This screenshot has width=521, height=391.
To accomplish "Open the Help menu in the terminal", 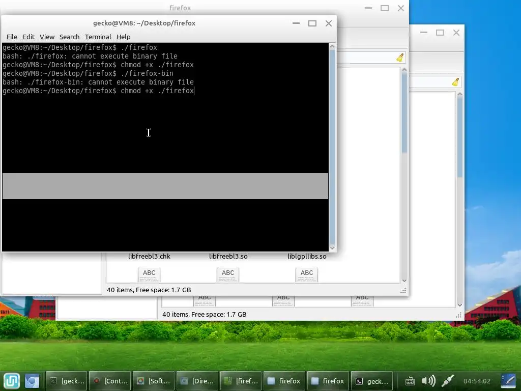I will pyautogui.click(x=123, y=37).
